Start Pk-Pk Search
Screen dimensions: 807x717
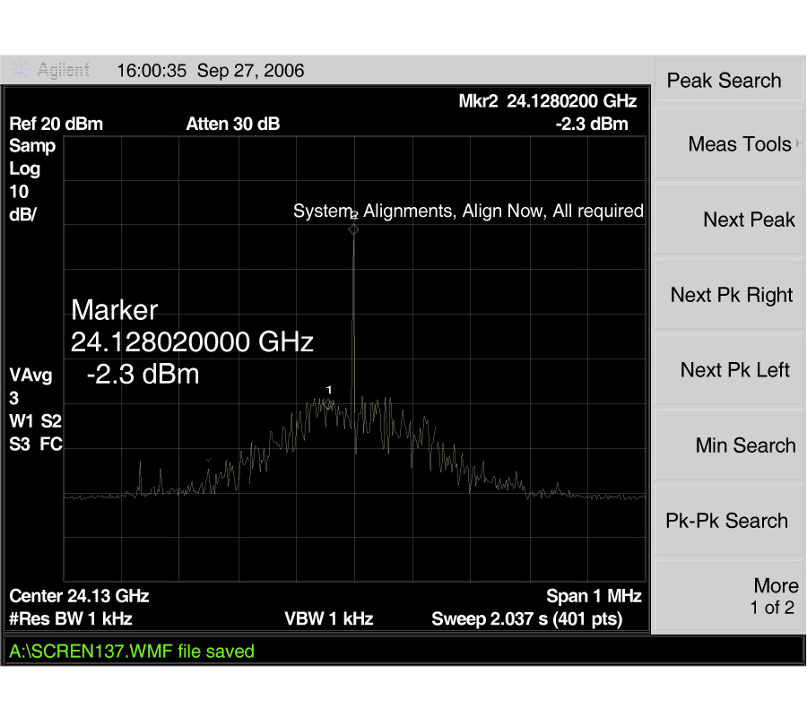tap(726, 521)
